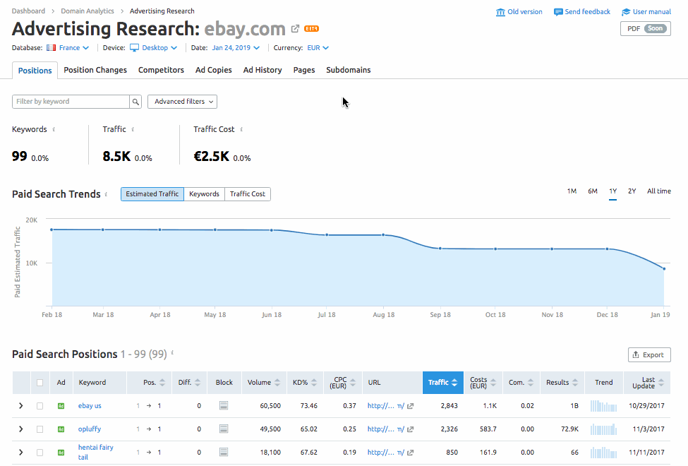The height and width of the screenshot is (466, 688).
Task: Click the Traffic Cost info icon
Action: tap(241, 130)
